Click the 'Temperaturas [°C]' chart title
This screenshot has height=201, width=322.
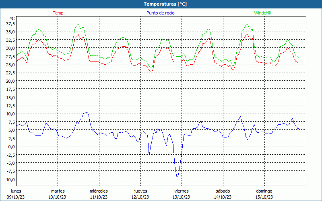[165, 4]
